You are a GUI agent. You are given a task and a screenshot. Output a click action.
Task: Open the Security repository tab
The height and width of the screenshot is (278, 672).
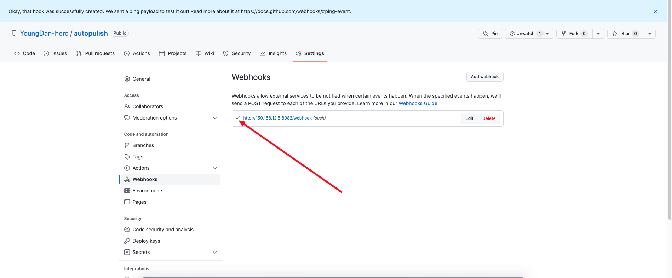[x=237, y=53]
